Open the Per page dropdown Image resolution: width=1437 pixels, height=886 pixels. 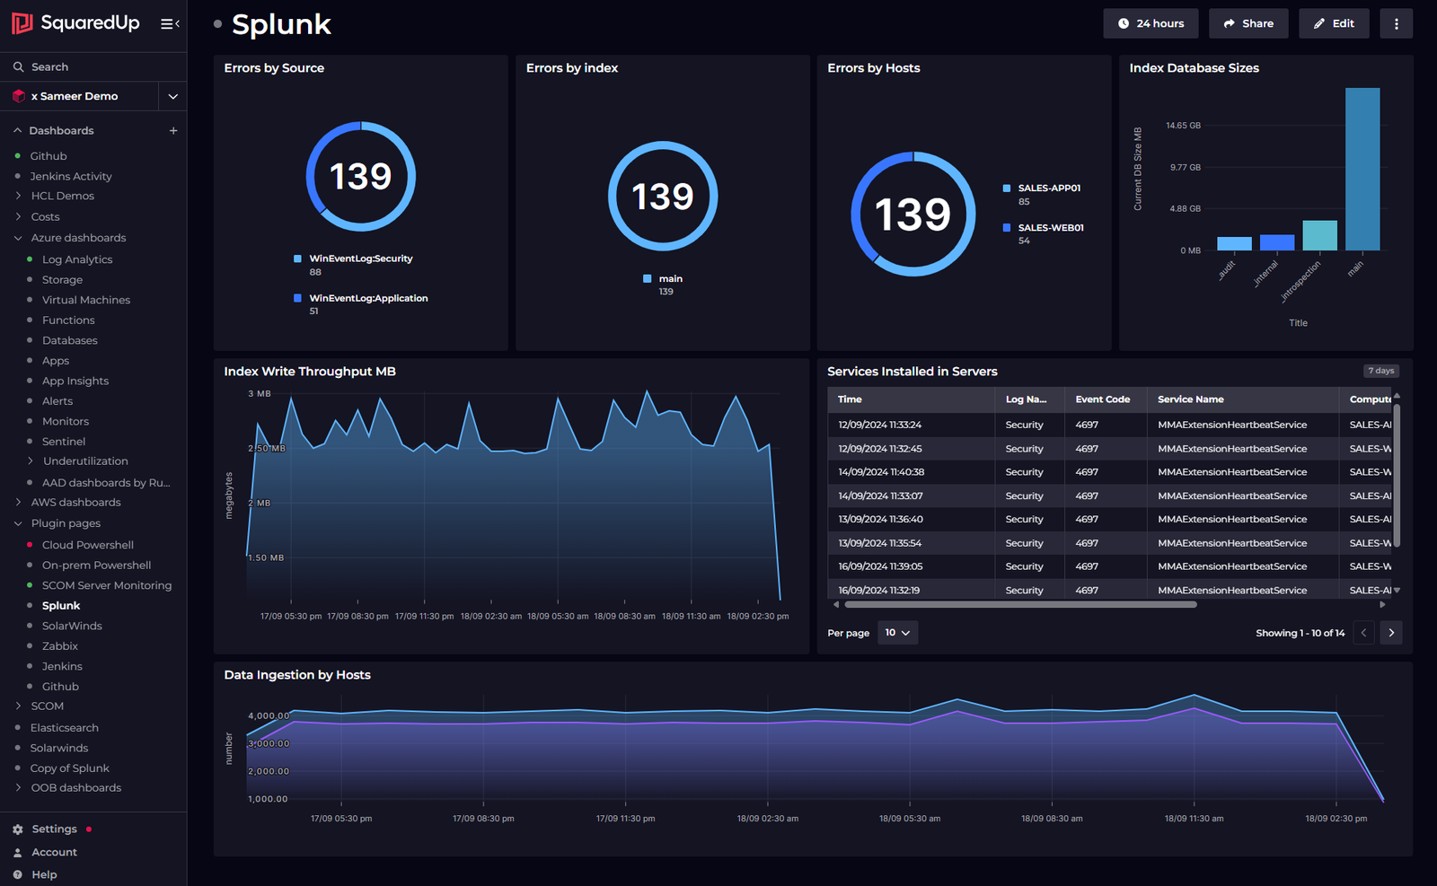[896, 633]
